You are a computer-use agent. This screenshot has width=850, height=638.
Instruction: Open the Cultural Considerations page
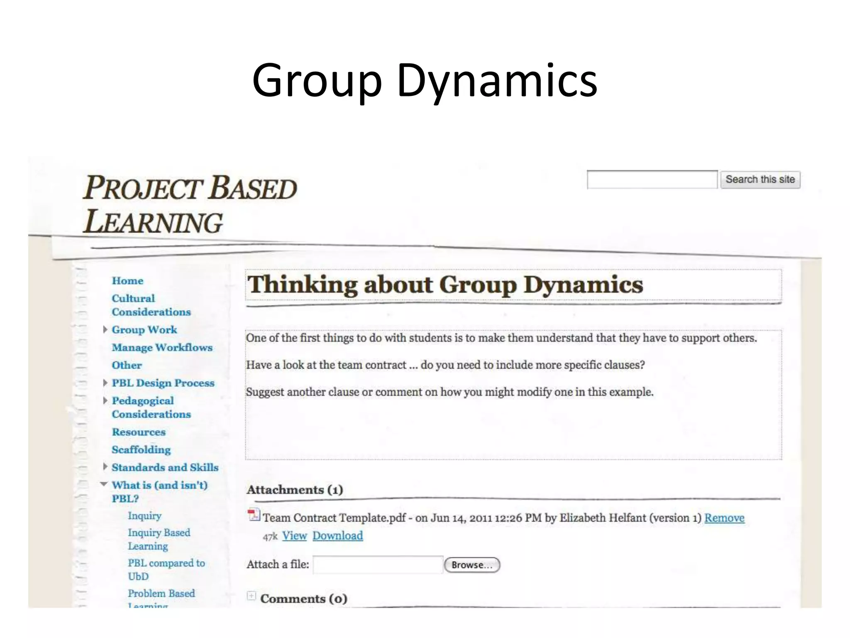151,305
